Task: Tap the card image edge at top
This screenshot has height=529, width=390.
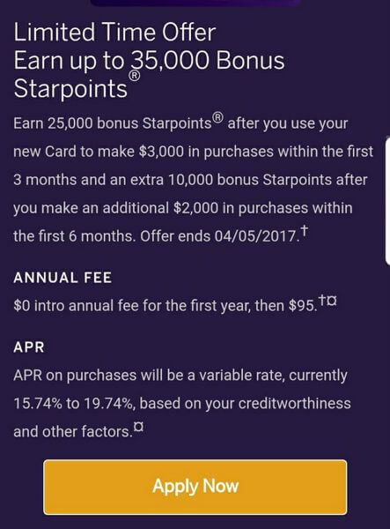Action: coord(195,3)
